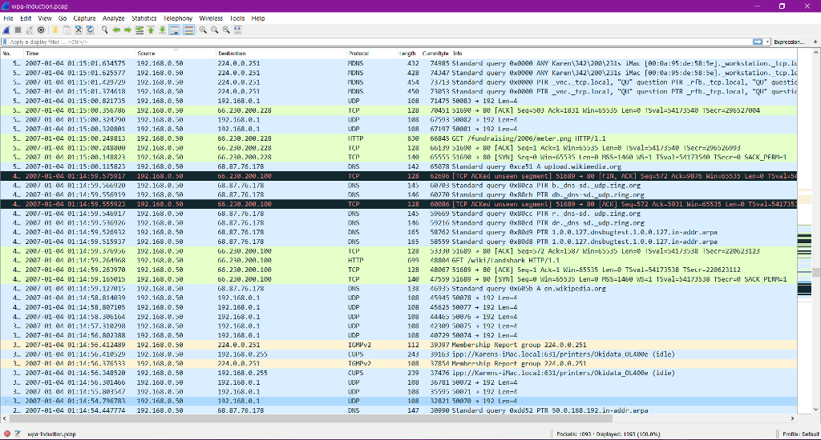Click Profile: Default in status bar
Viewport: 821px width, 440px height.
[x=799, y=434]
